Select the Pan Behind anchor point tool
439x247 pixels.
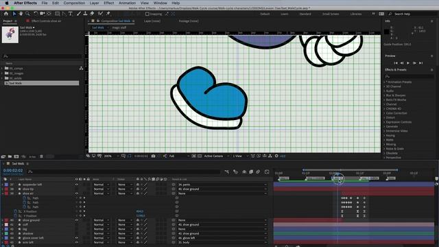49,14
